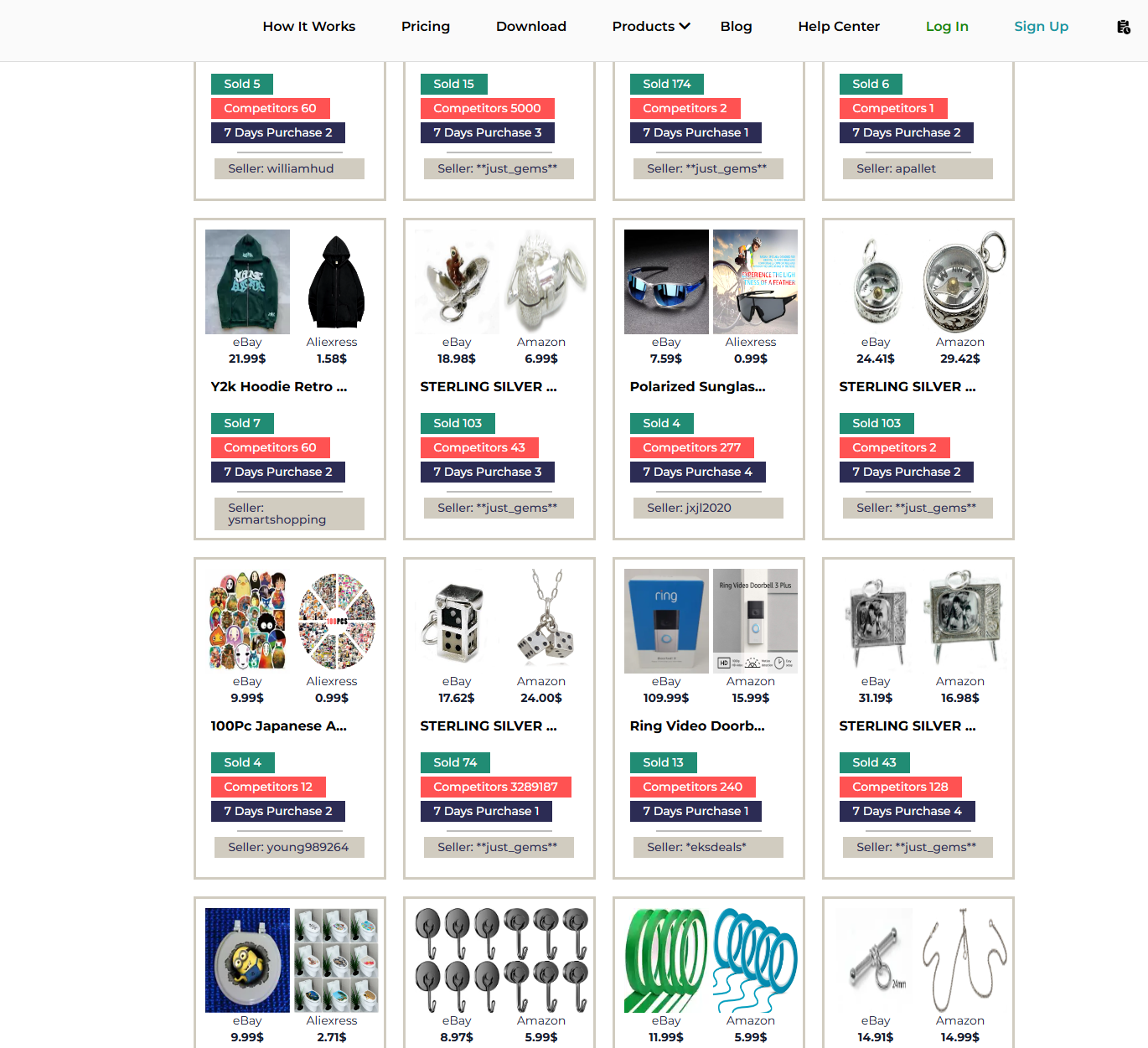Click the Sign Up link
This screenshot has width=1148, height=1048.
click(x=1042, y=26)
